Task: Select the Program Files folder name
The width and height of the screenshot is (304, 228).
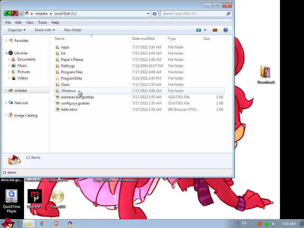Action: pyautogui.click(x=72, y=72)
